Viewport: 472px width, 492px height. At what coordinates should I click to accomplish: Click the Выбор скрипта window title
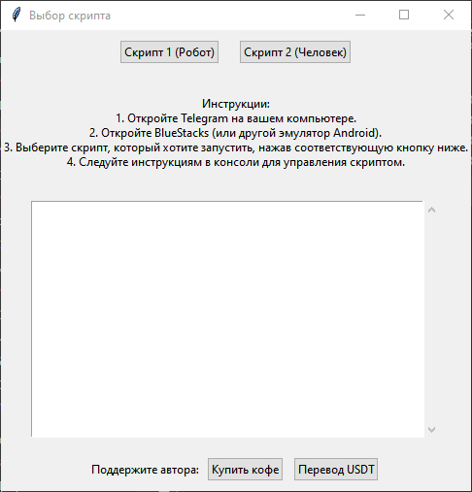70,16
